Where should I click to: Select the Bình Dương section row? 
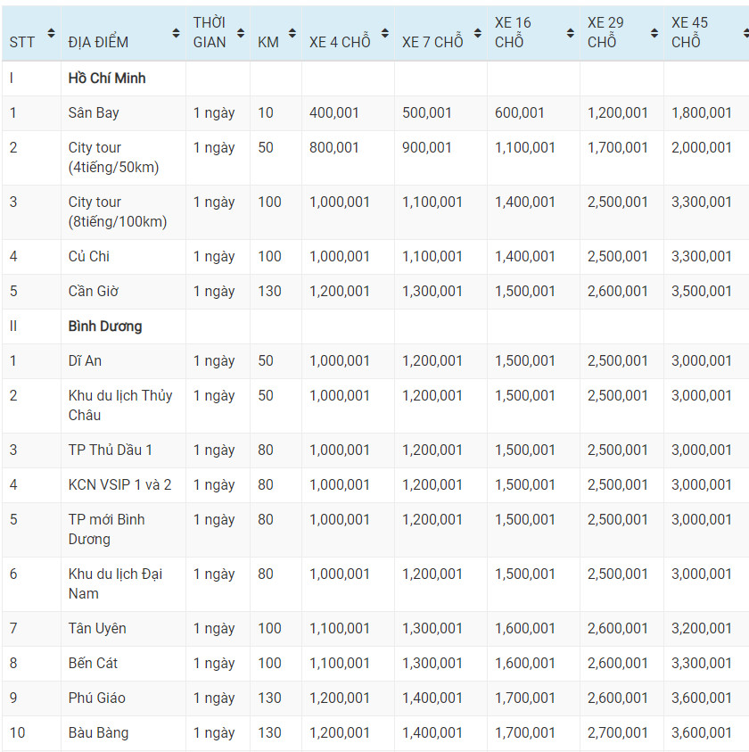105,326
